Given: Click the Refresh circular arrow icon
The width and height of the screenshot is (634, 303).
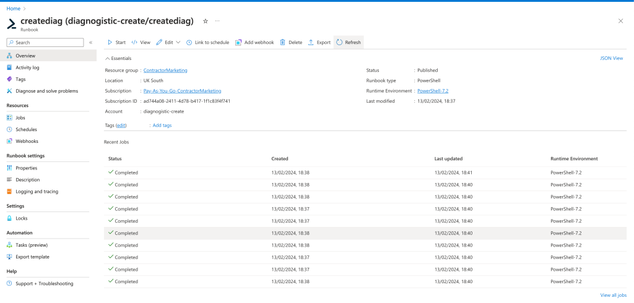Looking at the screenshot, I should pos(339,43).
